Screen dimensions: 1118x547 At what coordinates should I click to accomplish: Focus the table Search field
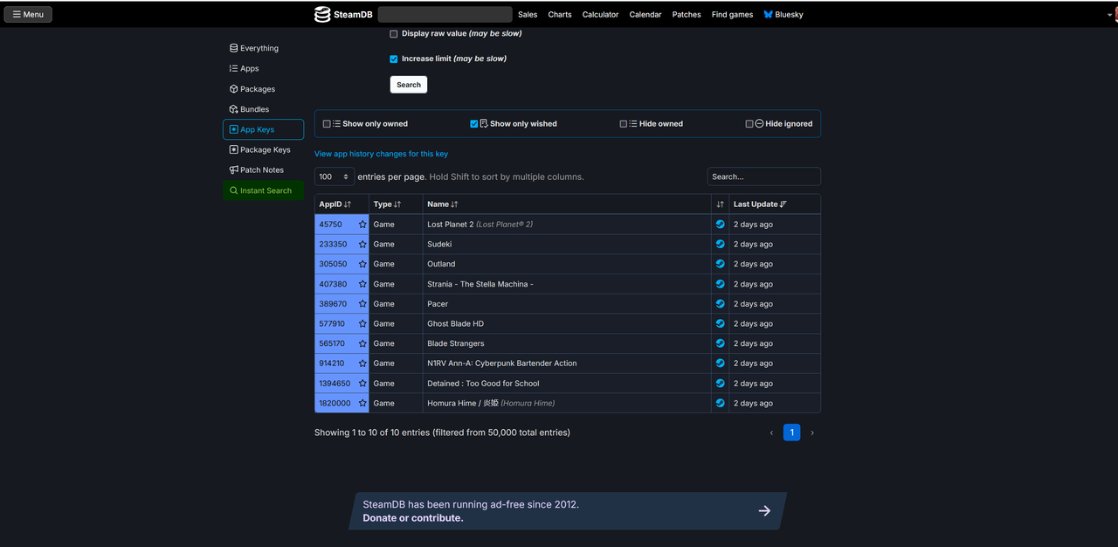click(764, 177)
